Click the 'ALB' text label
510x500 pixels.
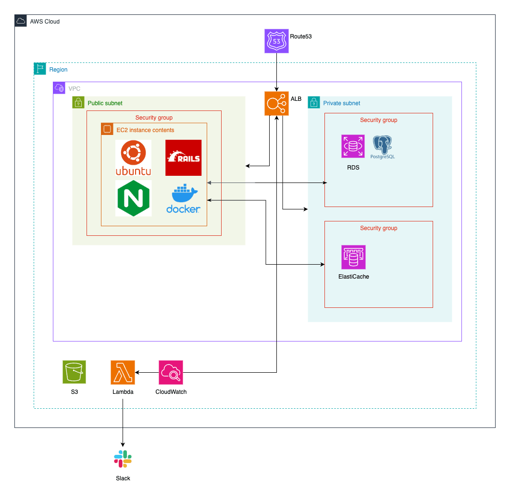coord(296,99)
